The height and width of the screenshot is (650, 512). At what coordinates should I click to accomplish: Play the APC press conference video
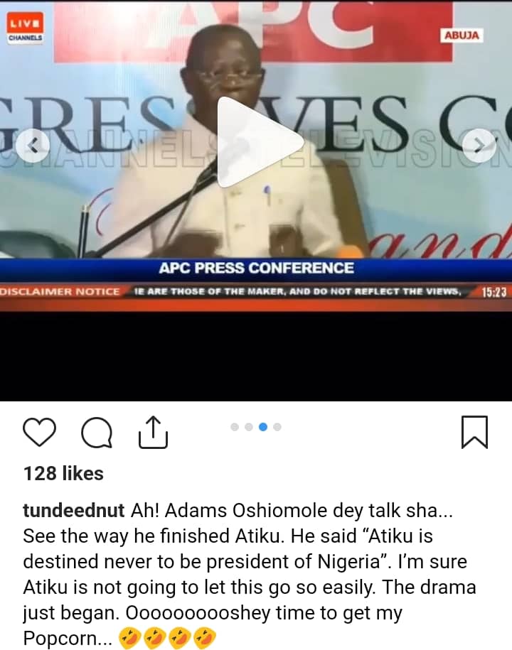[x=260, y=142]
